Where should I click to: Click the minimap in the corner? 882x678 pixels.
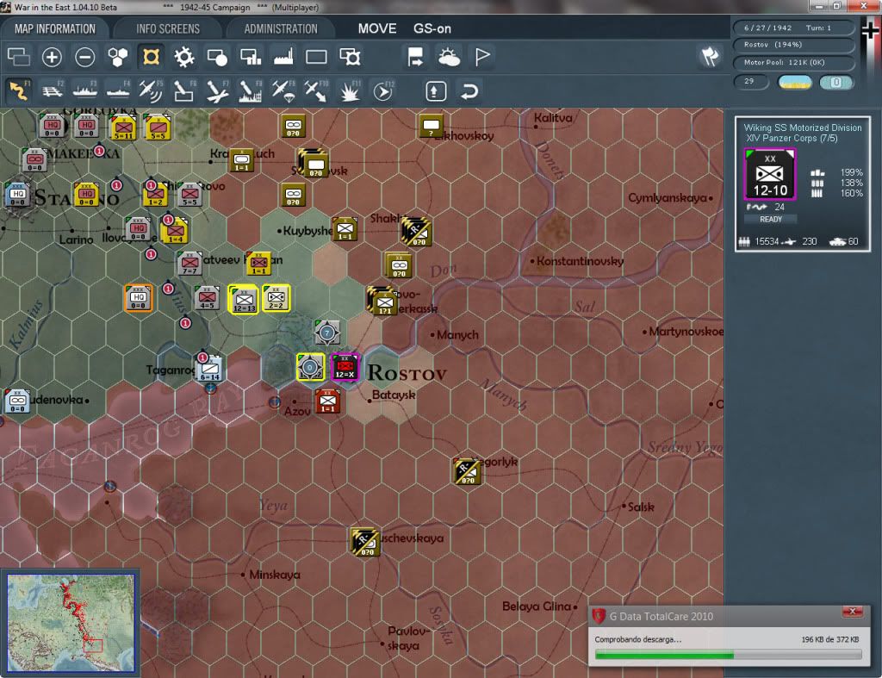click(71, 622)
